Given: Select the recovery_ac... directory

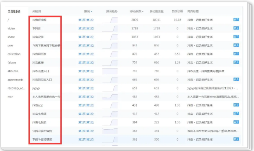Looking at the screenshot, I should 16,88.
